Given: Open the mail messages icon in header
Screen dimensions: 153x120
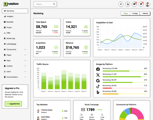Looking at the screenshot, I should point(134,4).
